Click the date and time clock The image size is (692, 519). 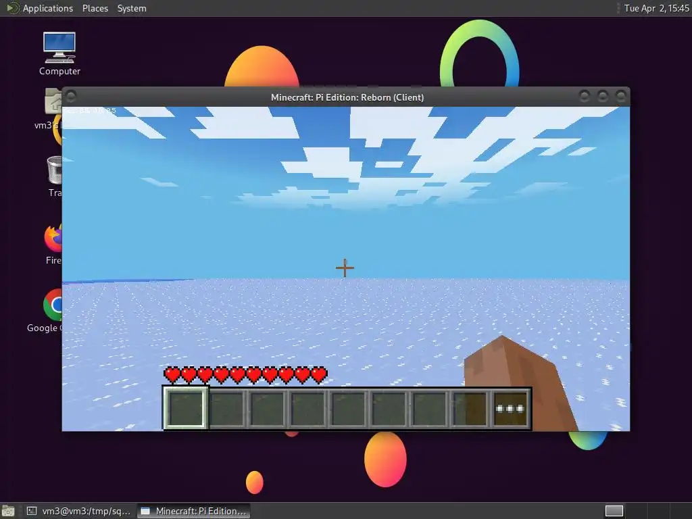tap(656, 8)
